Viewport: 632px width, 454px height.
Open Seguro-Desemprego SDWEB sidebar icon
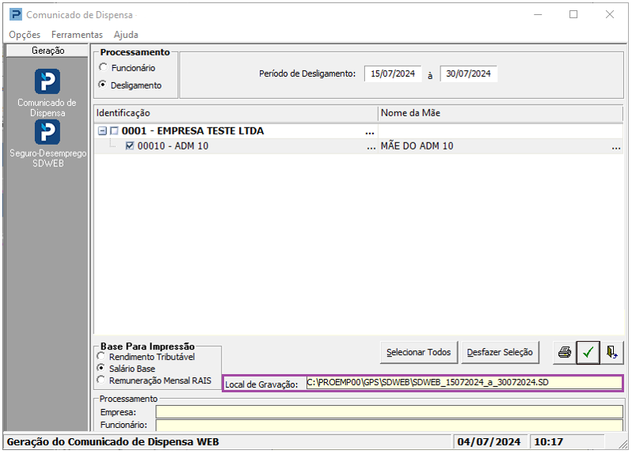pos(47,132)
